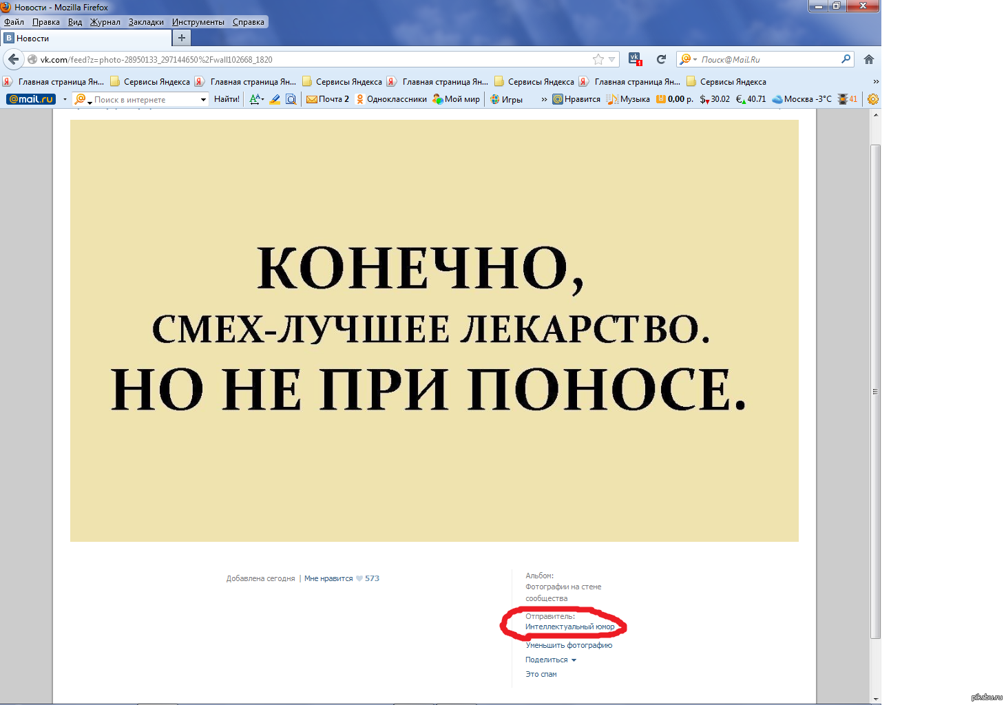Go to the browser home page

pyautogui.click(x=869, y=59)
